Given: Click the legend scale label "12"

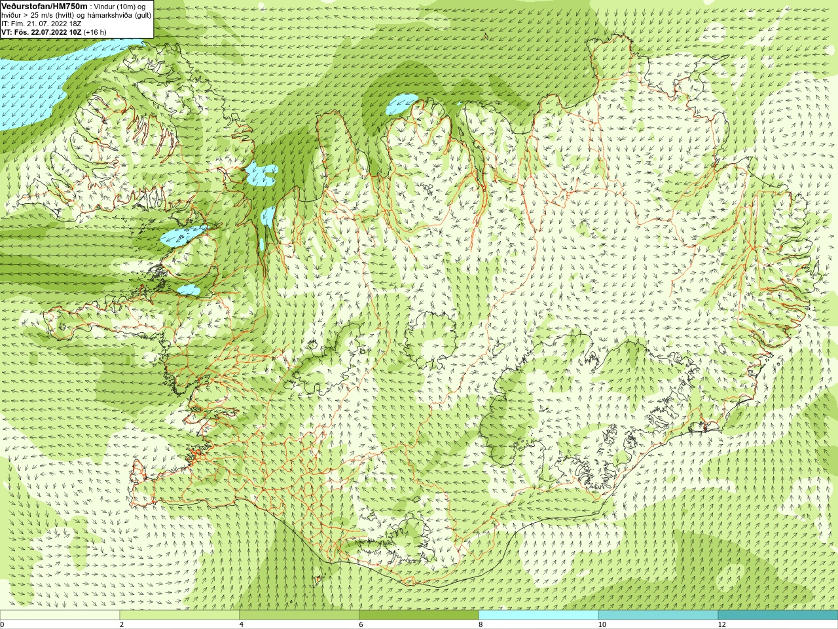Looking at the screenshot, I should 722,624.
